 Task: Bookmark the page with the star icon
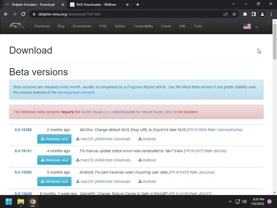(x=234, y=14)
